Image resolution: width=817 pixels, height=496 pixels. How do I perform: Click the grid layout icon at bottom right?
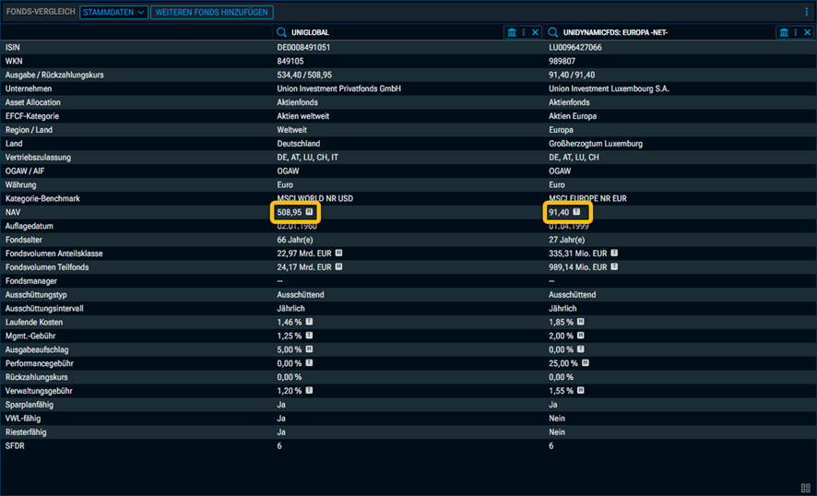806,489
